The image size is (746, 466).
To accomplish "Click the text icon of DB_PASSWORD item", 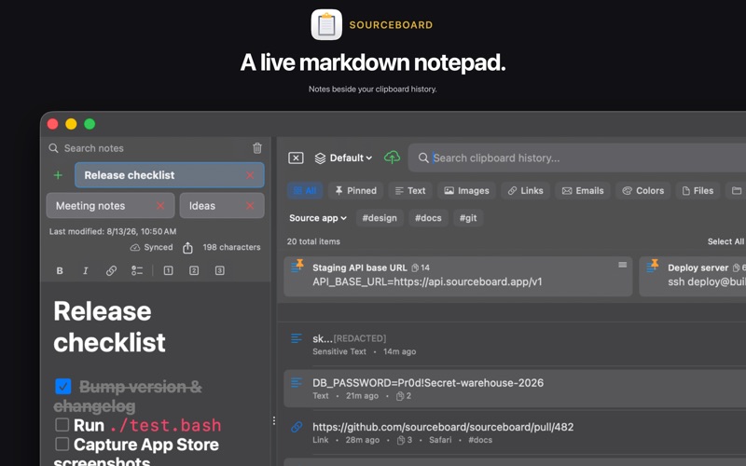I will [x=297, y=383].
